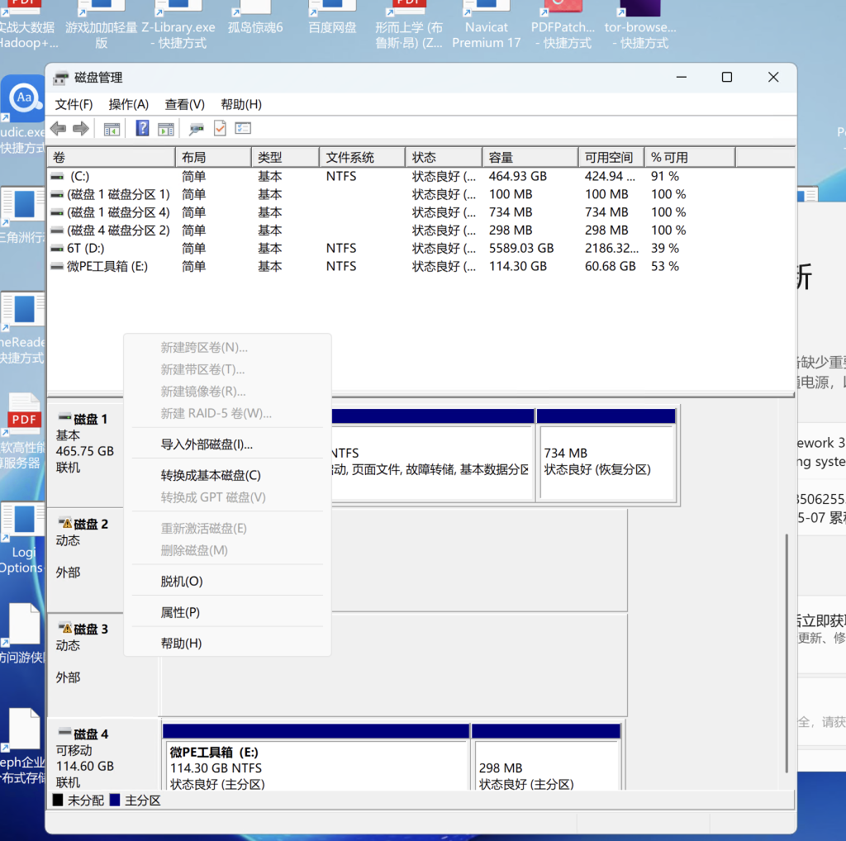Open the 百度网盘 desktop shortcut
The height and width of the screenshot is (841, 846).
[332, 21]
